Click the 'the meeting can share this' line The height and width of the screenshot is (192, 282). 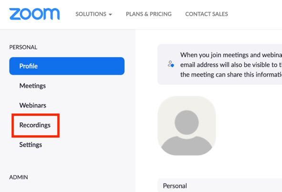pos(231,74)
